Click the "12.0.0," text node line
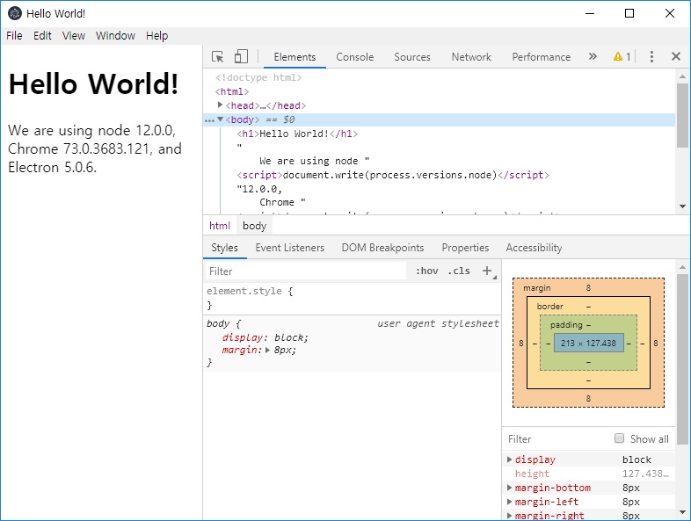Screen dimensions: 691x521 point(259,189)
